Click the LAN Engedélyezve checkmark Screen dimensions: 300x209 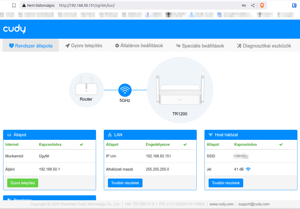pos(185,144)
